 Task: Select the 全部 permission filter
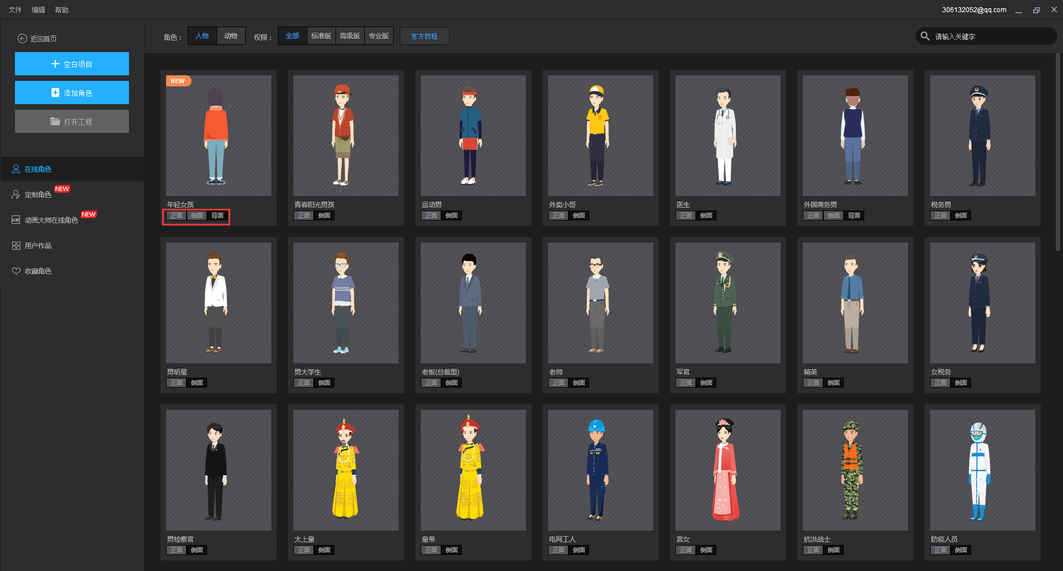292,36
